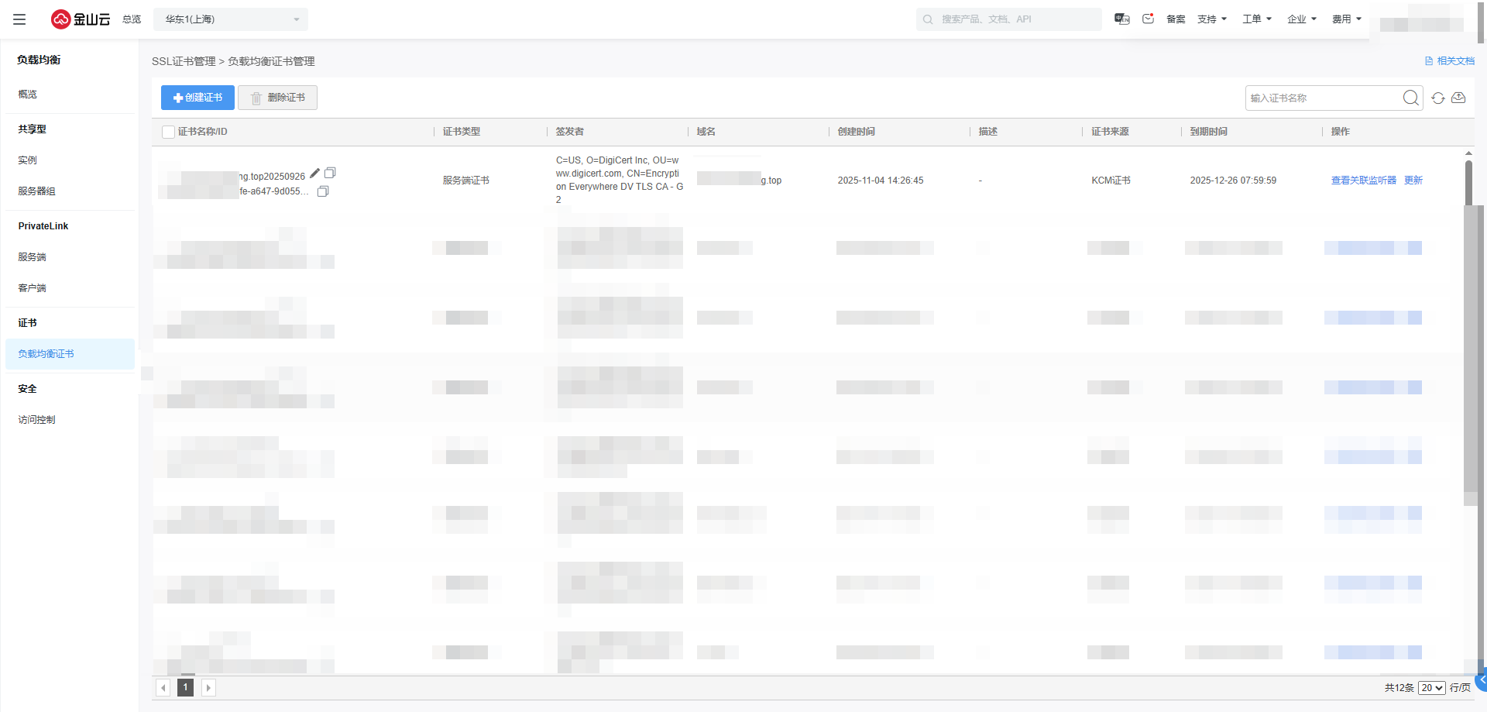The height and width of the screenshot is (712, 1487).
Task: Copy certificate name ending in top20250926
Action: coord(330,173)
